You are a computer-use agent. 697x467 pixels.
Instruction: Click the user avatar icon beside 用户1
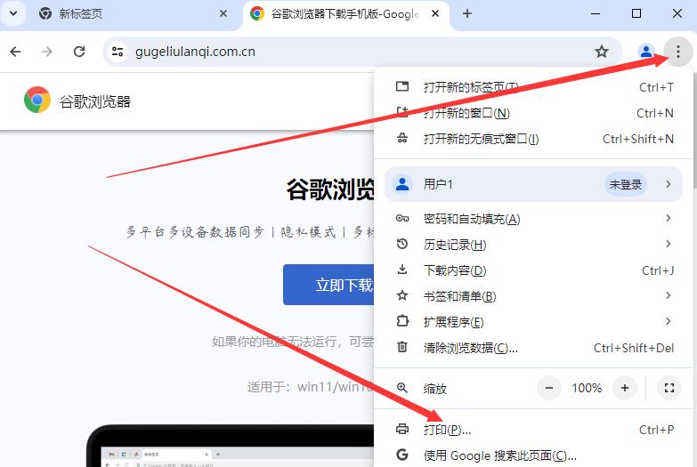[x=402, y=184]
